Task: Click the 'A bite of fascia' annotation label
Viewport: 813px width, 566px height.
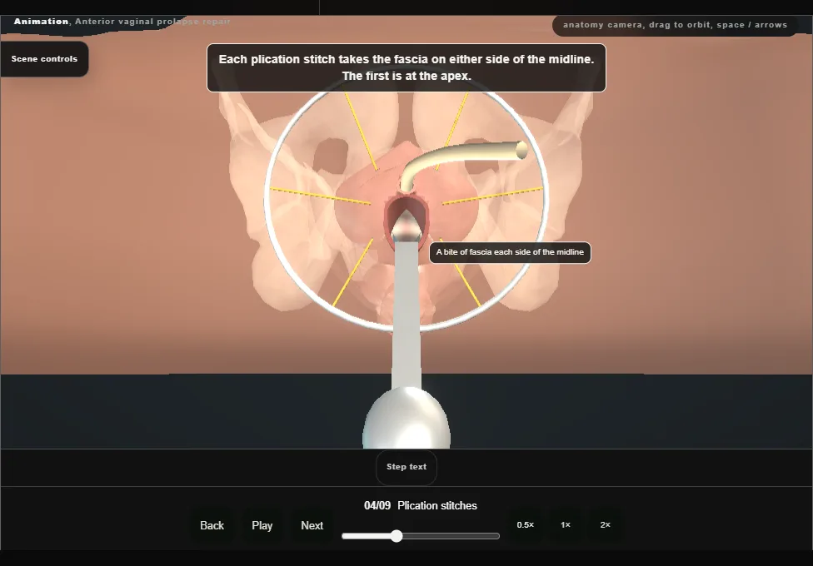Action: click(x=510, y=252)
